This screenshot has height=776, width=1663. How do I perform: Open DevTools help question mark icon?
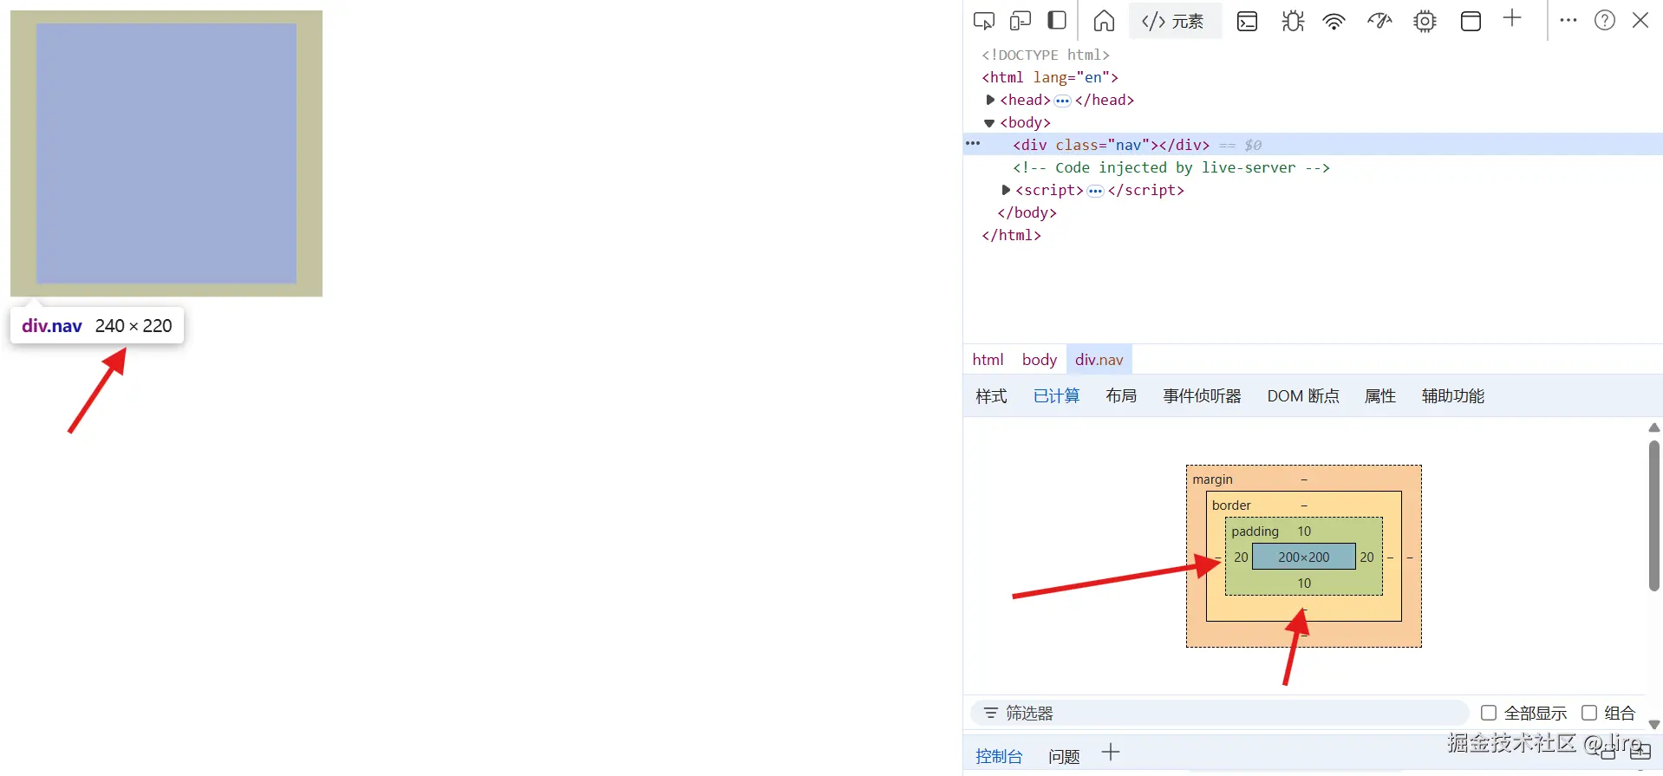(1605, 20)
